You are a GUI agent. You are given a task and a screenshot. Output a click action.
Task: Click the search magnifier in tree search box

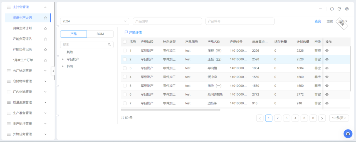109,44
